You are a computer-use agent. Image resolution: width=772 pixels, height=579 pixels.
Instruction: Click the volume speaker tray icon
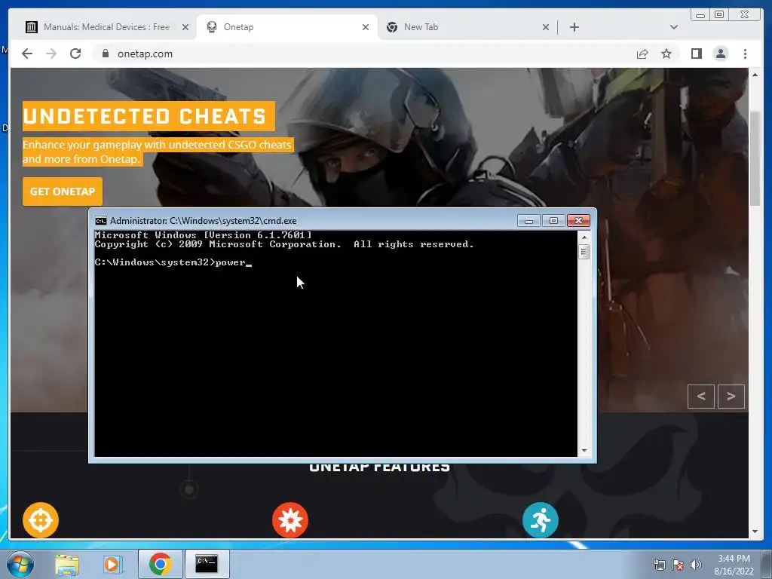coord(695,565)
